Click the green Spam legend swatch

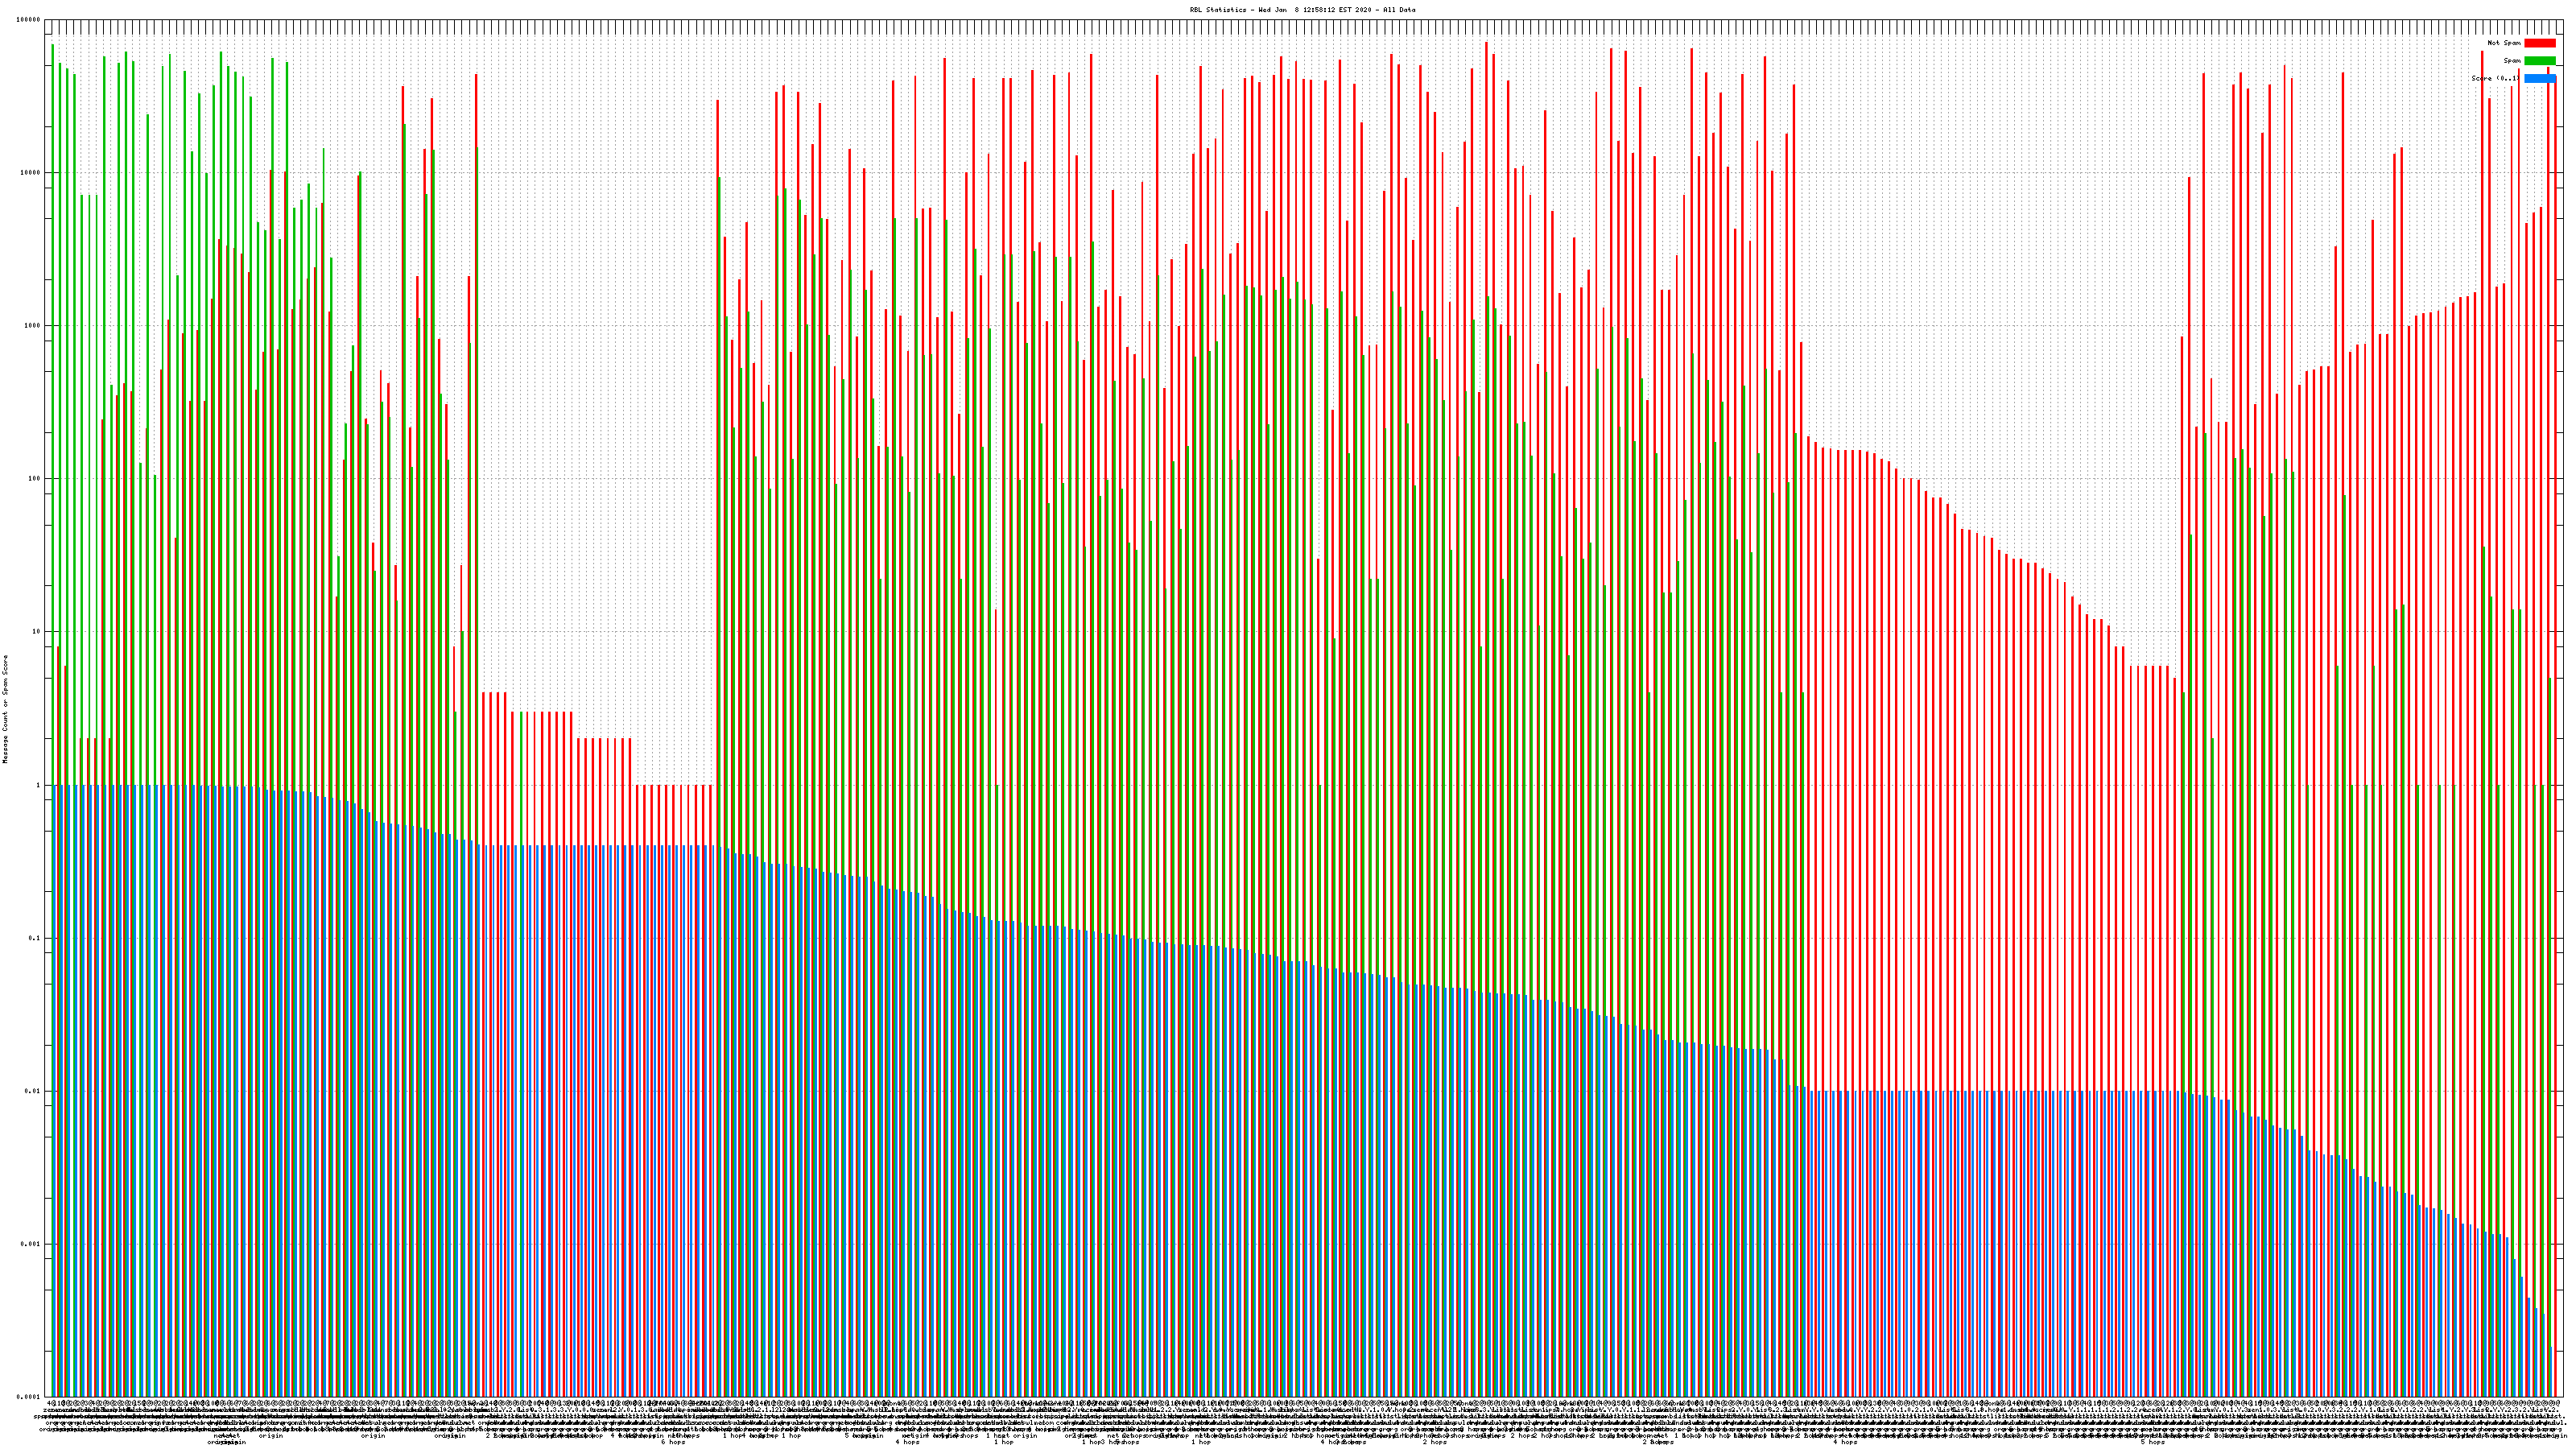coord(2539,61)
